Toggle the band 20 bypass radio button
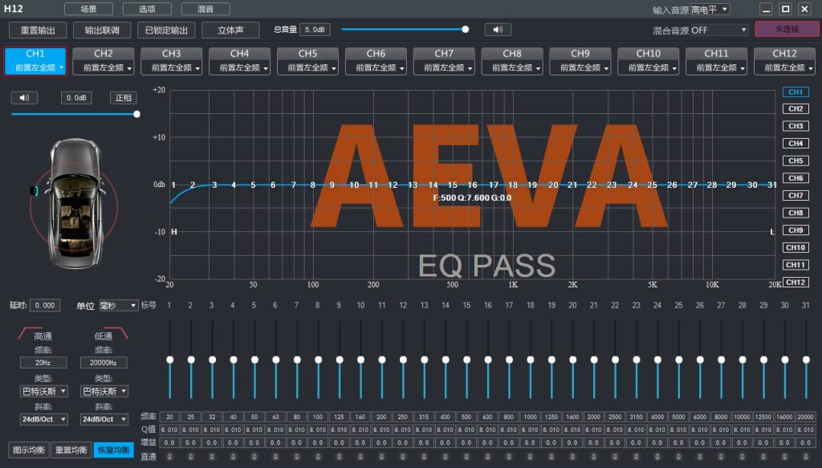Image resolution: width=822 pixels, height=468 pixels. (572, 457)
